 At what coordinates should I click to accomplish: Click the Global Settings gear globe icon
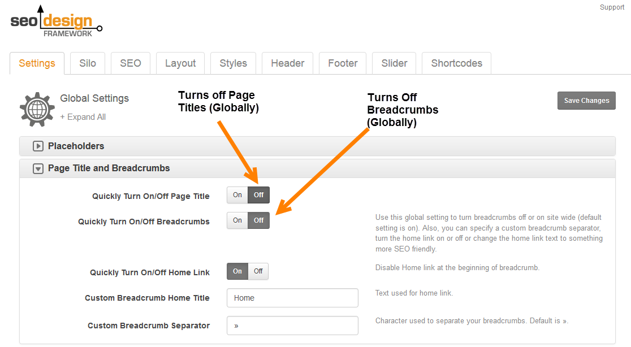tap(37, 110)
